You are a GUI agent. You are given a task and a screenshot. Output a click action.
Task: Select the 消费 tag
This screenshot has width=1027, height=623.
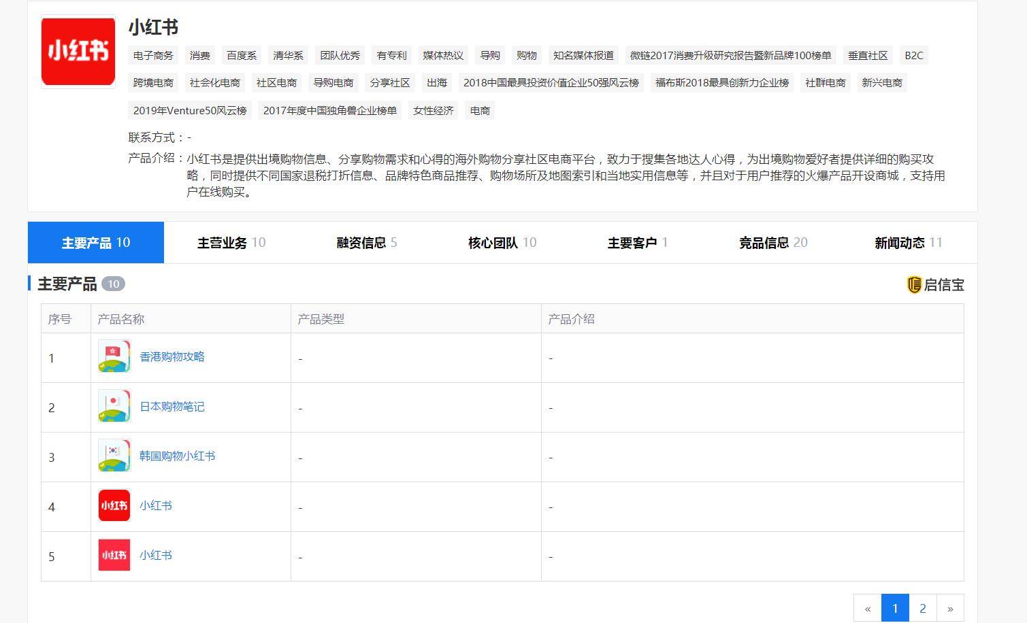click(200, 56)
